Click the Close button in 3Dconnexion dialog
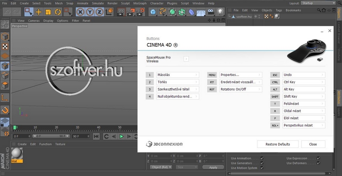Screen dimensions: 342x176 313,144
